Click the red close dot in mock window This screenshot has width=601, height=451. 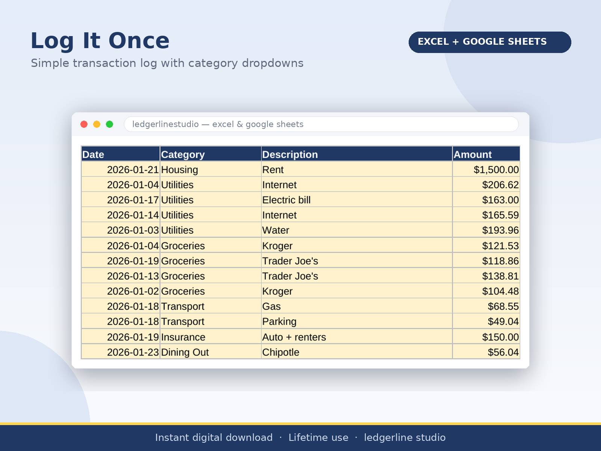click(x=84, y=124)
